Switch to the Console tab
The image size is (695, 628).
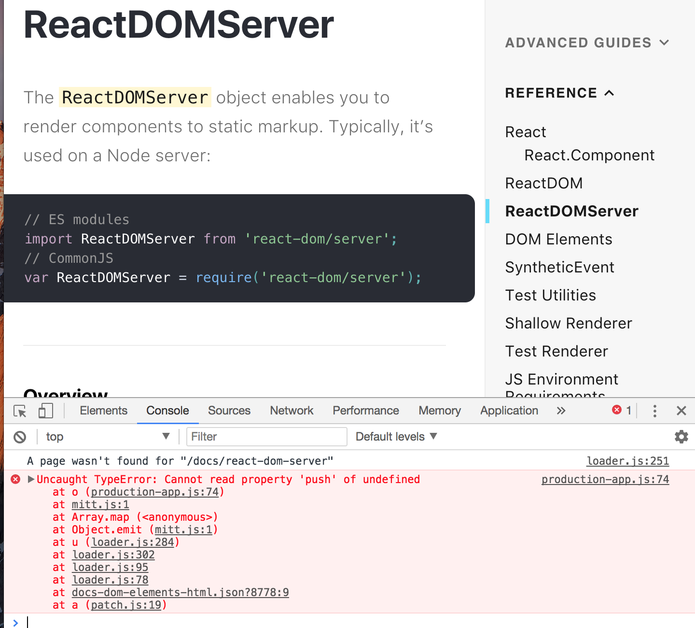pos(167,411)
